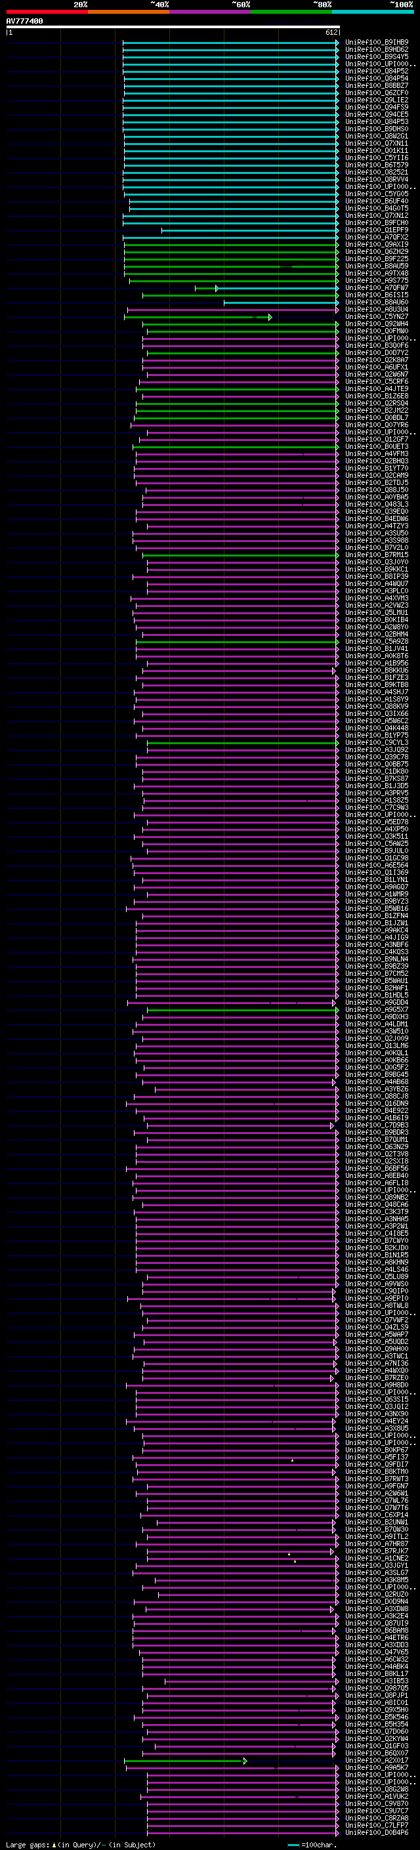Choose the UniRef100_B8AU60 label
420x1850 pixels.
point(377,303)
